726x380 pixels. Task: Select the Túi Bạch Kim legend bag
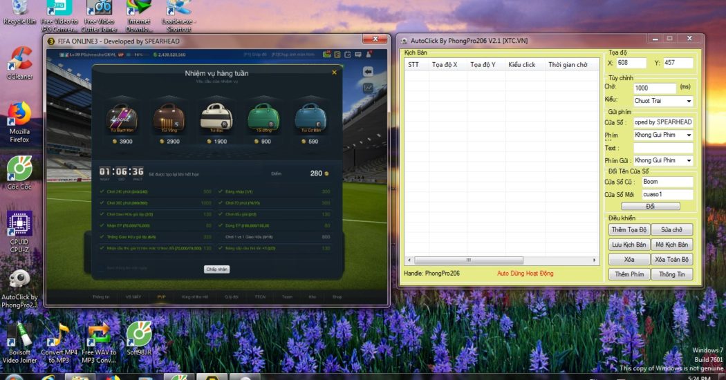point(122,117)
